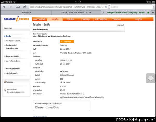Open รายการบัญชีบุคคลอื่น in the sidebar
Screen dimensions: 156x122
[13, 69]
